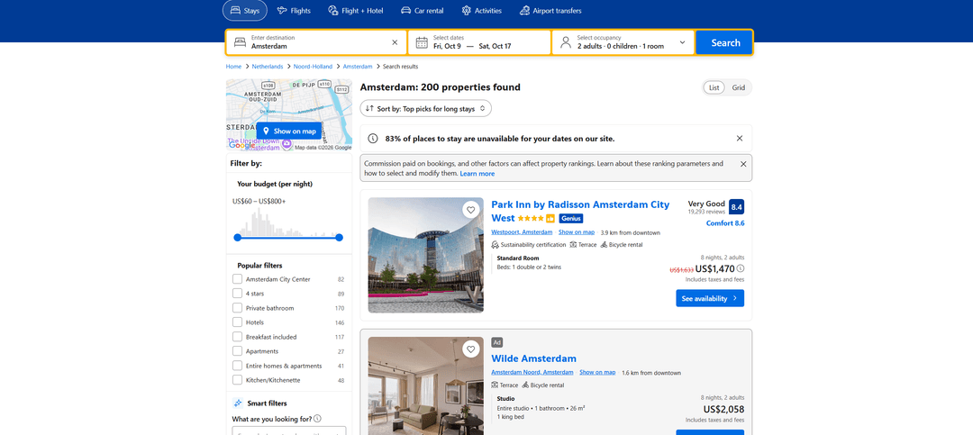The width and height of the screenshot is (973, 435).
Task: Clear the Amsterdam destination text
Action: [x=395, y=43]
